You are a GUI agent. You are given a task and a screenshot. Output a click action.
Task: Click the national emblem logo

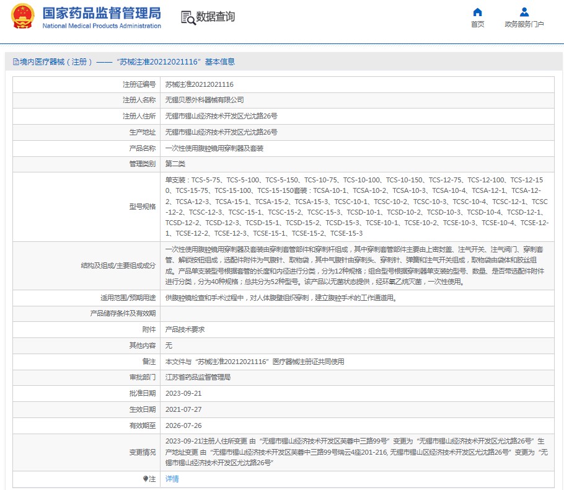point(23,16)
